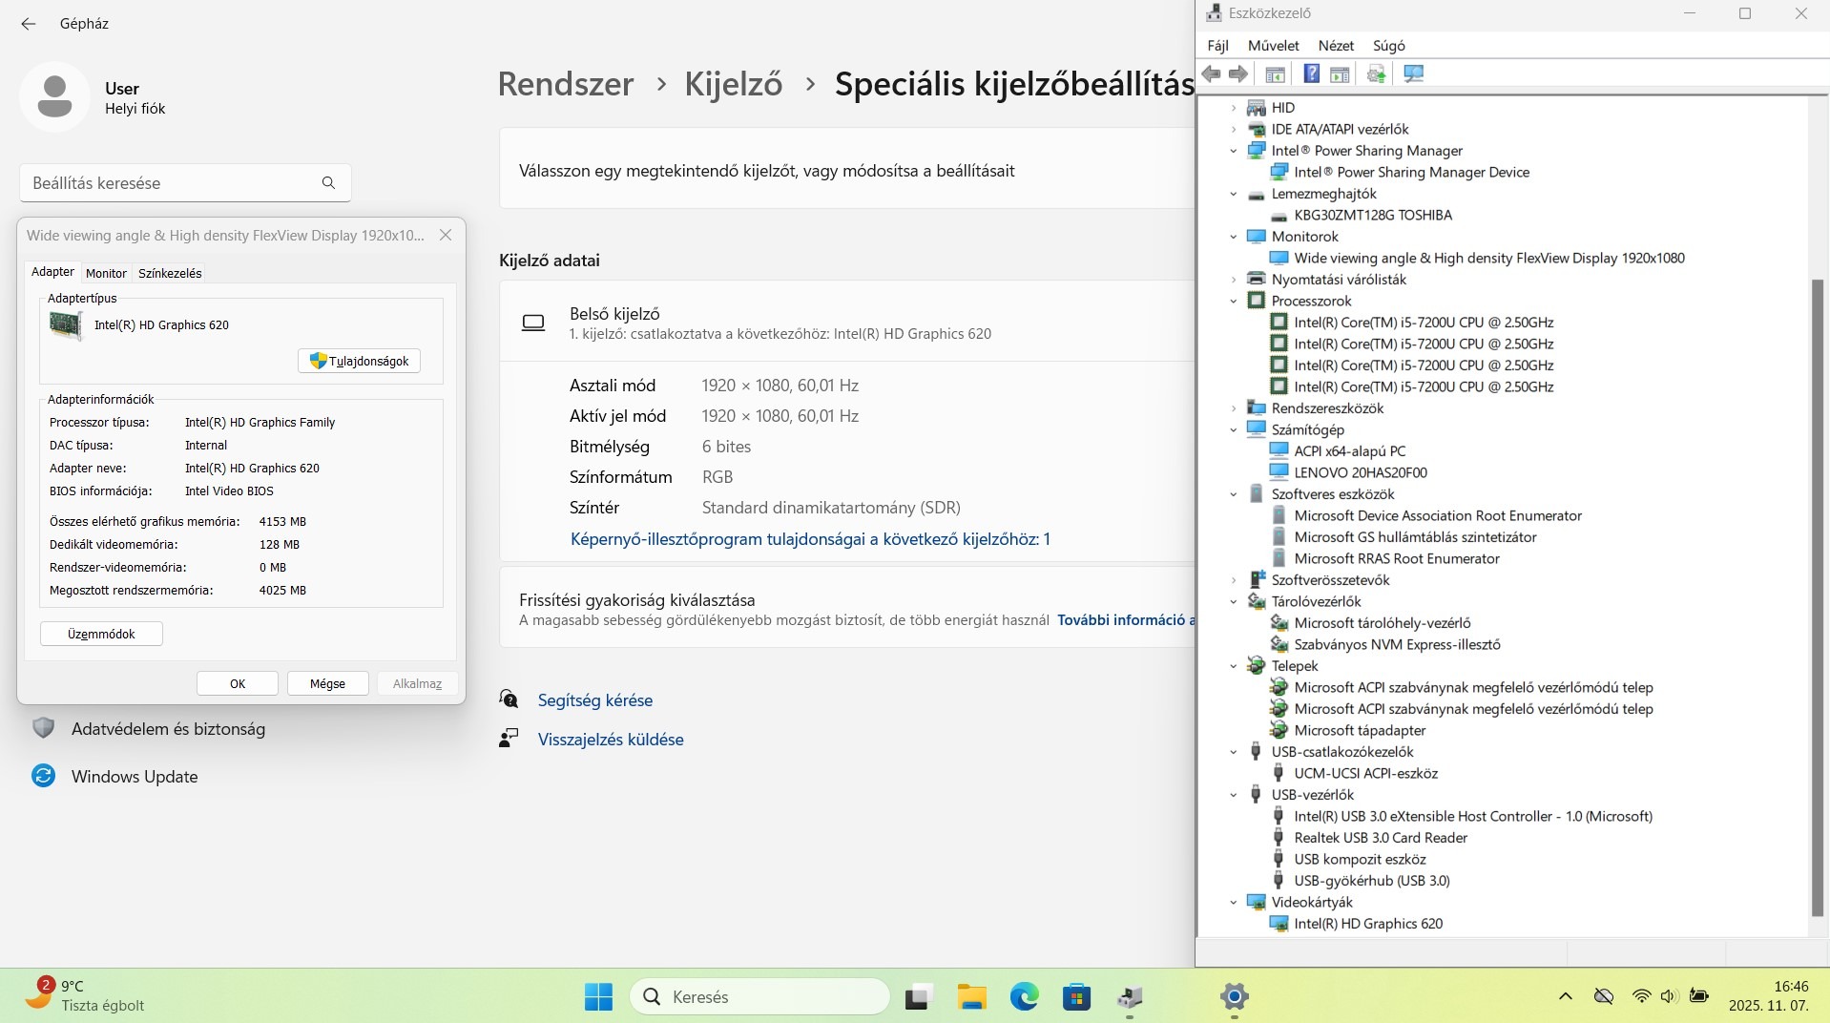Click the Segítség kérése link
This screenshot has height=1023, width=1830.
pos(595,700)
